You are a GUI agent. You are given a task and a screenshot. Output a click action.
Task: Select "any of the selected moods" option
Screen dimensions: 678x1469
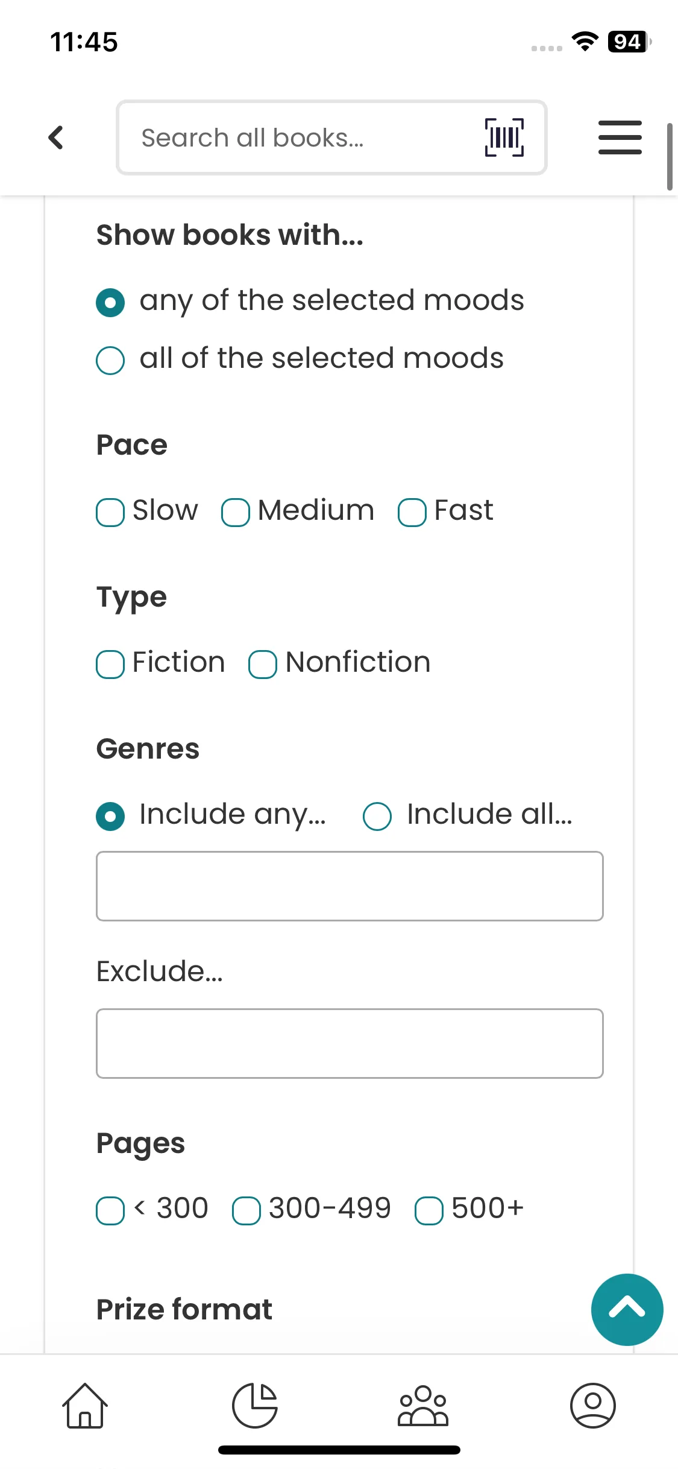(110, 303)
